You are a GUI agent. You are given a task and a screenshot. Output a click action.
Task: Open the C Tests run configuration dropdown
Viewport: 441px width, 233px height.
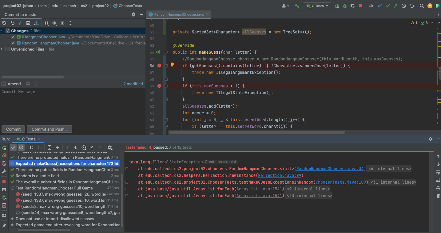[317, 6]
